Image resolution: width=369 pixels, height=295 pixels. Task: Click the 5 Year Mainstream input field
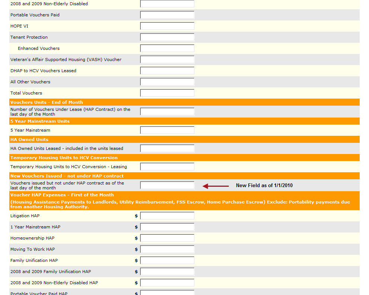click(167, 130)
